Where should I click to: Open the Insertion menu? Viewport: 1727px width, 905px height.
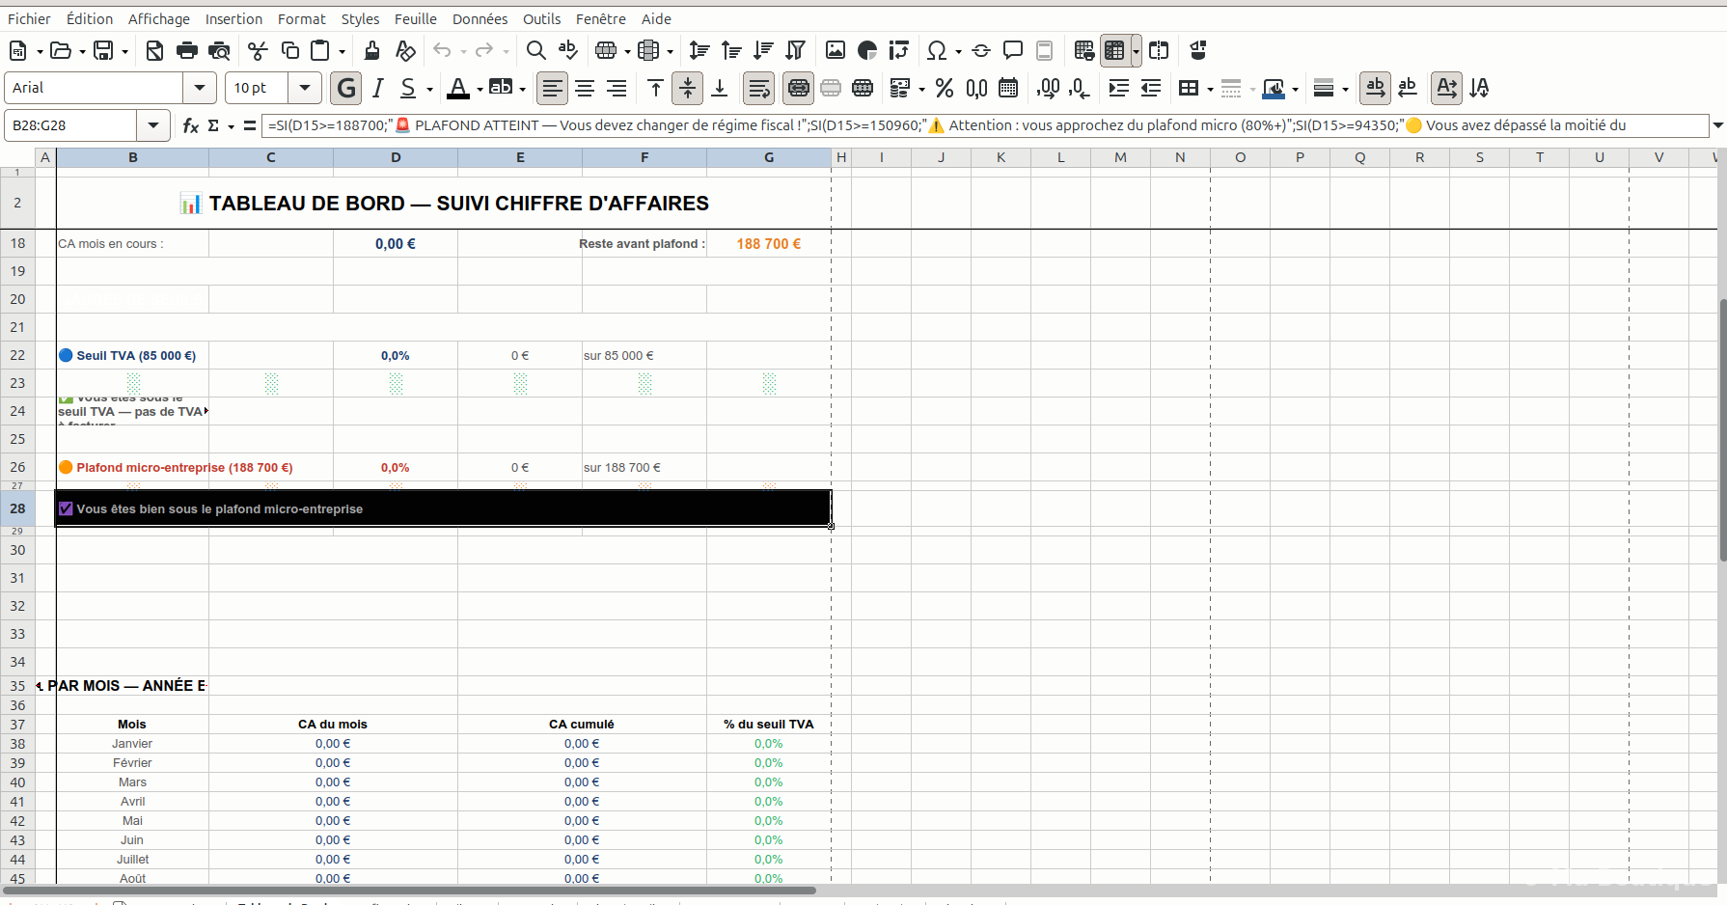(x=233, y=19)
